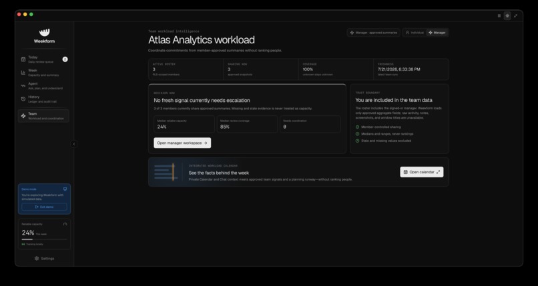Click the 'Demo mode' label
The image size is (538, 286).
29,189
